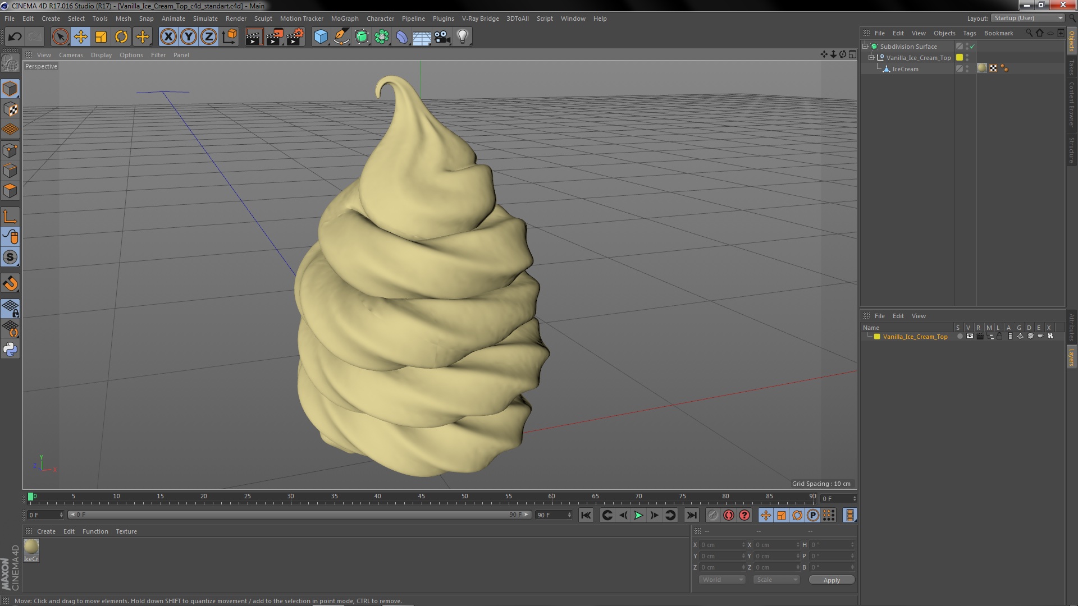Switch to Model mode

(10, 89)
